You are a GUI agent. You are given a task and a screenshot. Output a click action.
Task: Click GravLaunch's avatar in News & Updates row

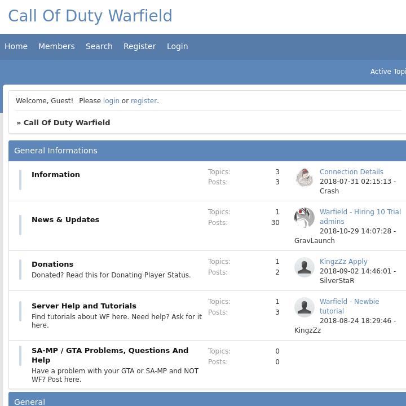pyautogui.click(x=304, y=218)
